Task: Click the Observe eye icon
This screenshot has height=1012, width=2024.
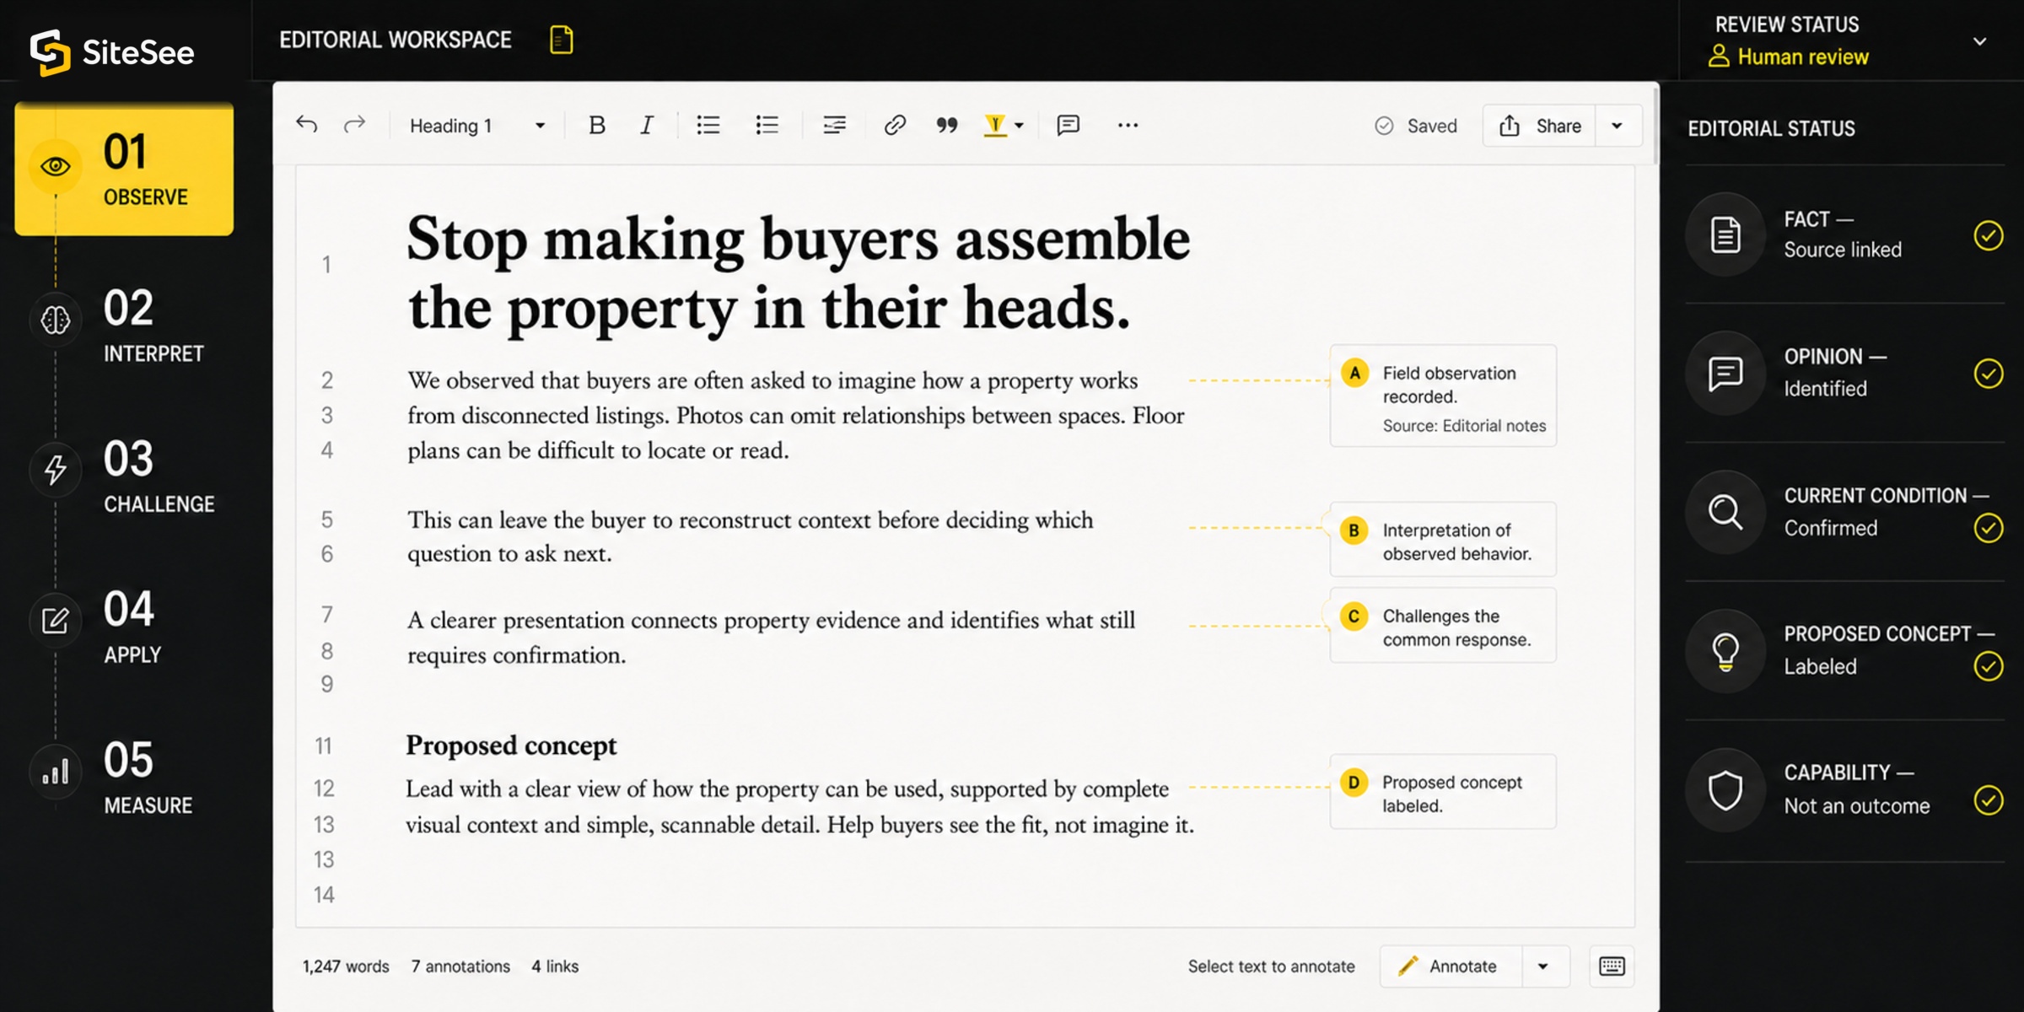Action: pos(56,166)
